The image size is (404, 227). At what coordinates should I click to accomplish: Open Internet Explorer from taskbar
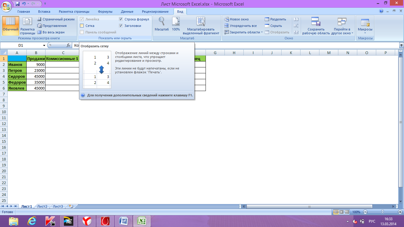(x=32, y=221)
